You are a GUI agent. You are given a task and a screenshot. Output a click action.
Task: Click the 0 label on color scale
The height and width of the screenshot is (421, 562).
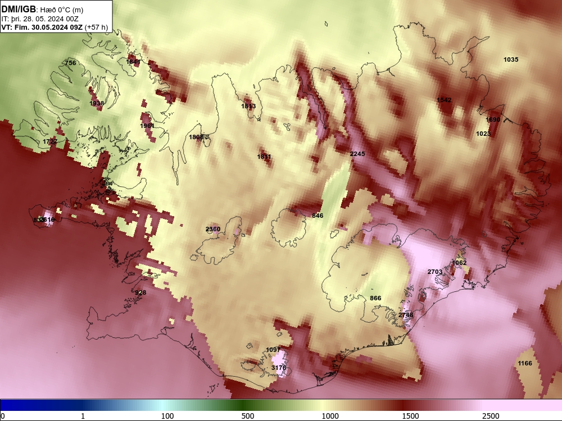pyautogui.click(x=3, y=416)
